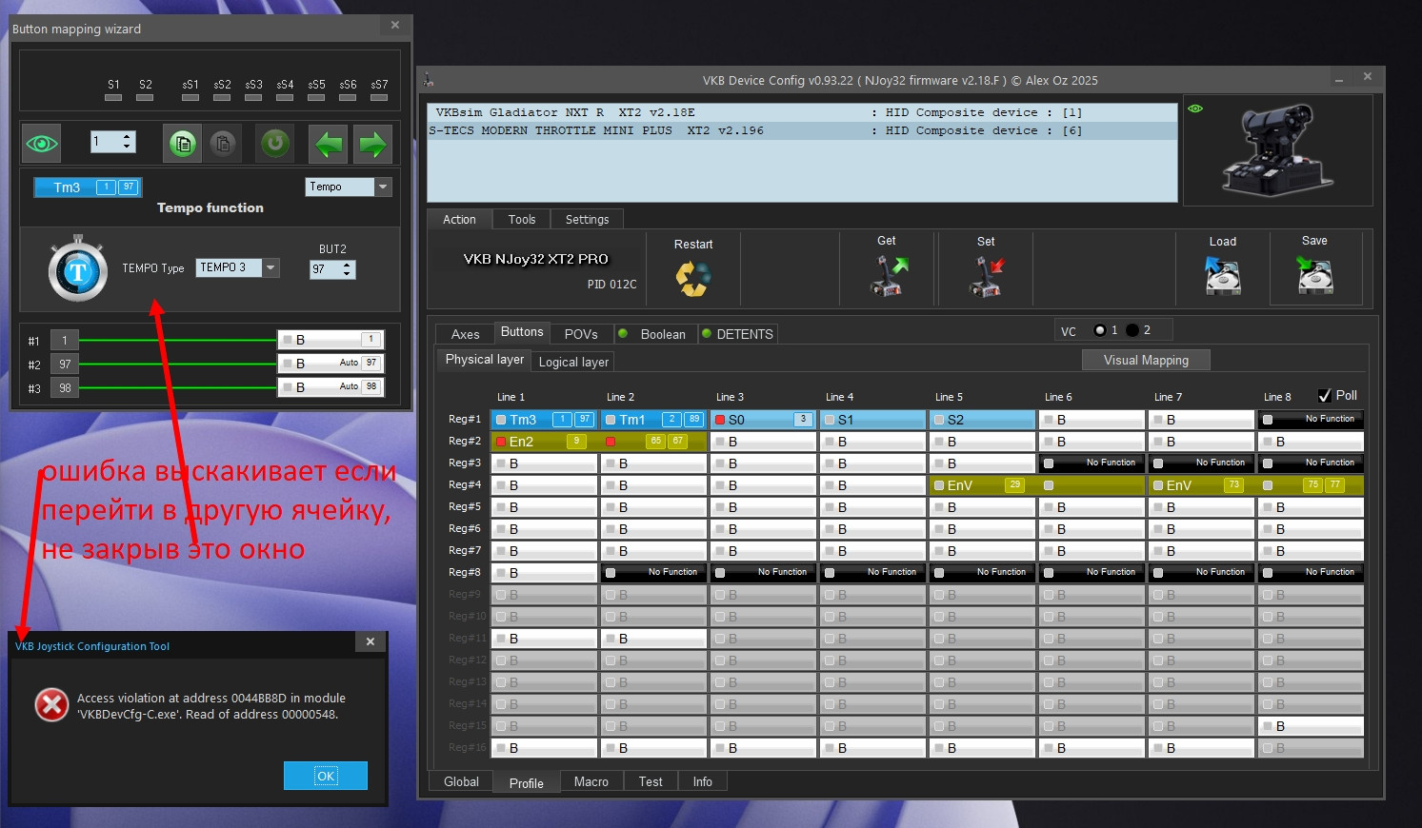Click the Set joystick icon
Viewport: 1422px width, 828px height.
pyautogui.click(x=987, y=276)
